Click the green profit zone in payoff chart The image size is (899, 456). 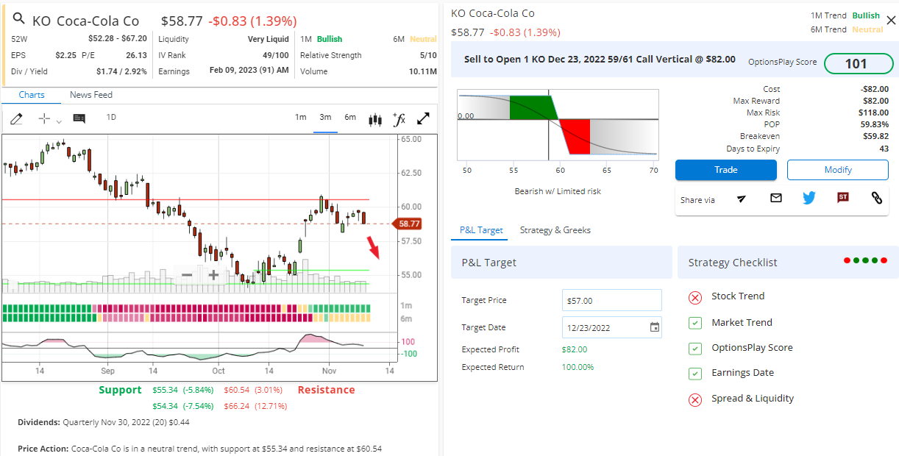tap(533, 107)
